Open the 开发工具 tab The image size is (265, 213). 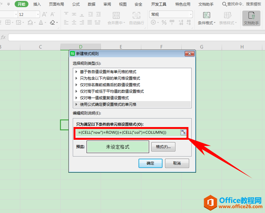coord(159,4)
